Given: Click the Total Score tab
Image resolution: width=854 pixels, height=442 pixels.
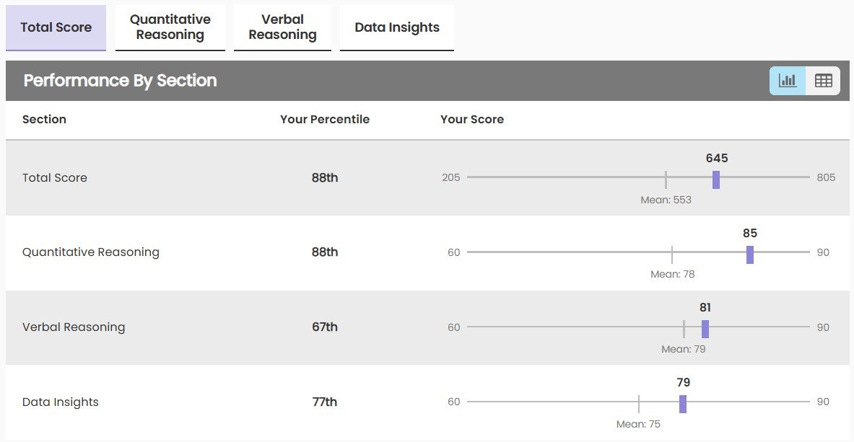Looking at the screenshot, I should pyautogui.click(x=56, y=27).
